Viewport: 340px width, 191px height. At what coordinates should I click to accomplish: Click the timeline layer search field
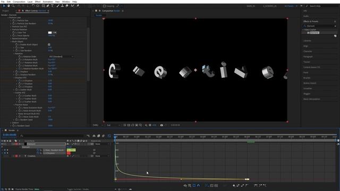pos(52,136)
